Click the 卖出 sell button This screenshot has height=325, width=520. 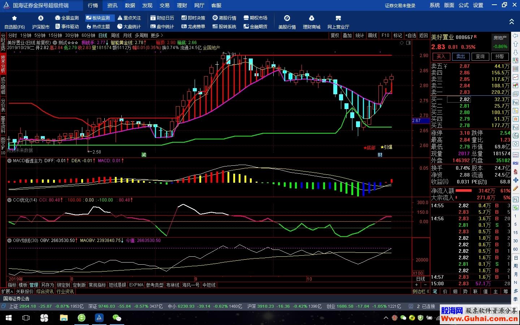[x=461, y=57]
